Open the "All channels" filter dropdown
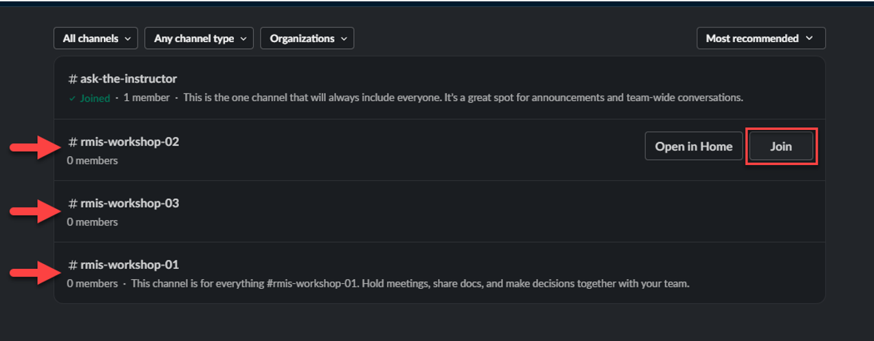Image resolution: width=874 pixels, height=341 pixels. coord(96,38)
